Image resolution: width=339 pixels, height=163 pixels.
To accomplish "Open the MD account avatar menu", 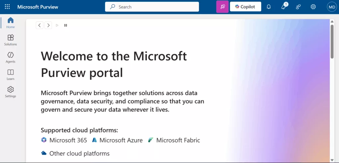I will pyautogui.click(x=332, y=7).
